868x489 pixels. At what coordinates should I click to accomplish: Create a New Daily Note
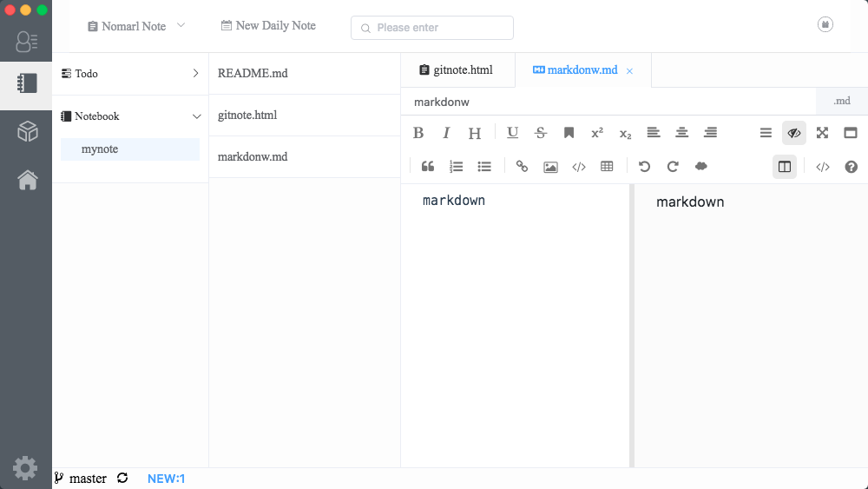click(268, 26)
